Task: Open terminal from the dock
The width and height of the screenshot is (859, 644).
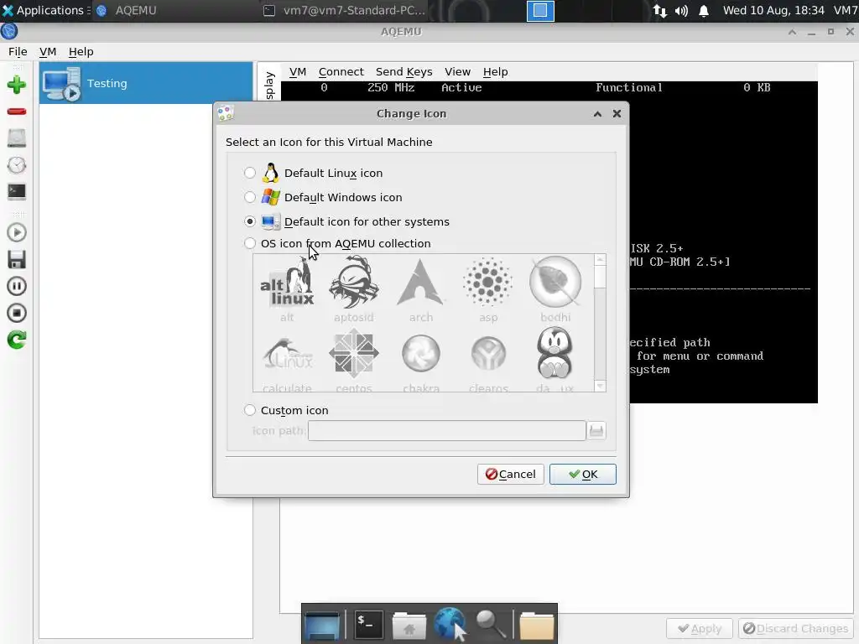Action: click(x=367, y=624)
